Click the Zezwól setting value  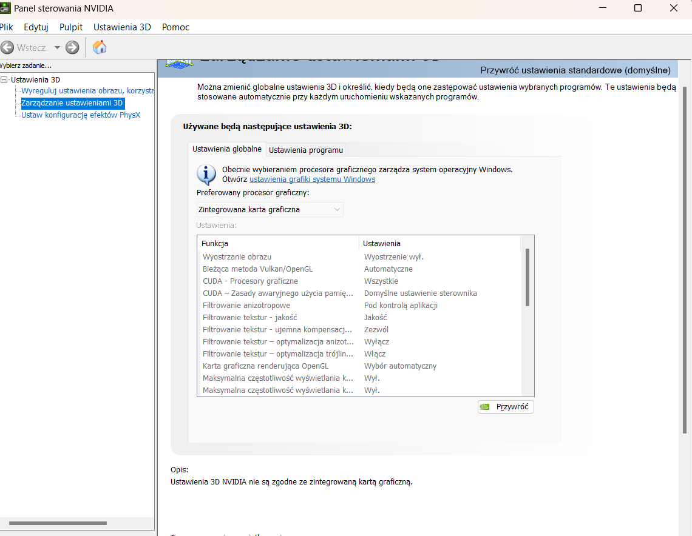click(376, 330)
